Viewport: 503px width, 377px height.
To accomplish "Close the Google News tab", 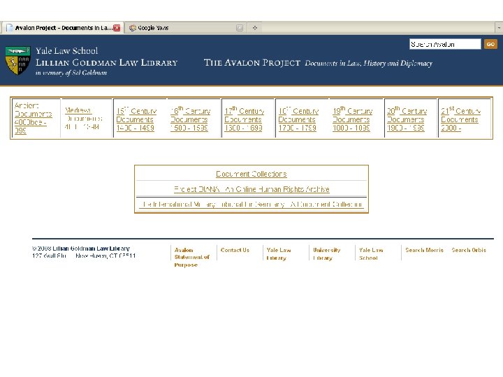I will pos(240,28).
